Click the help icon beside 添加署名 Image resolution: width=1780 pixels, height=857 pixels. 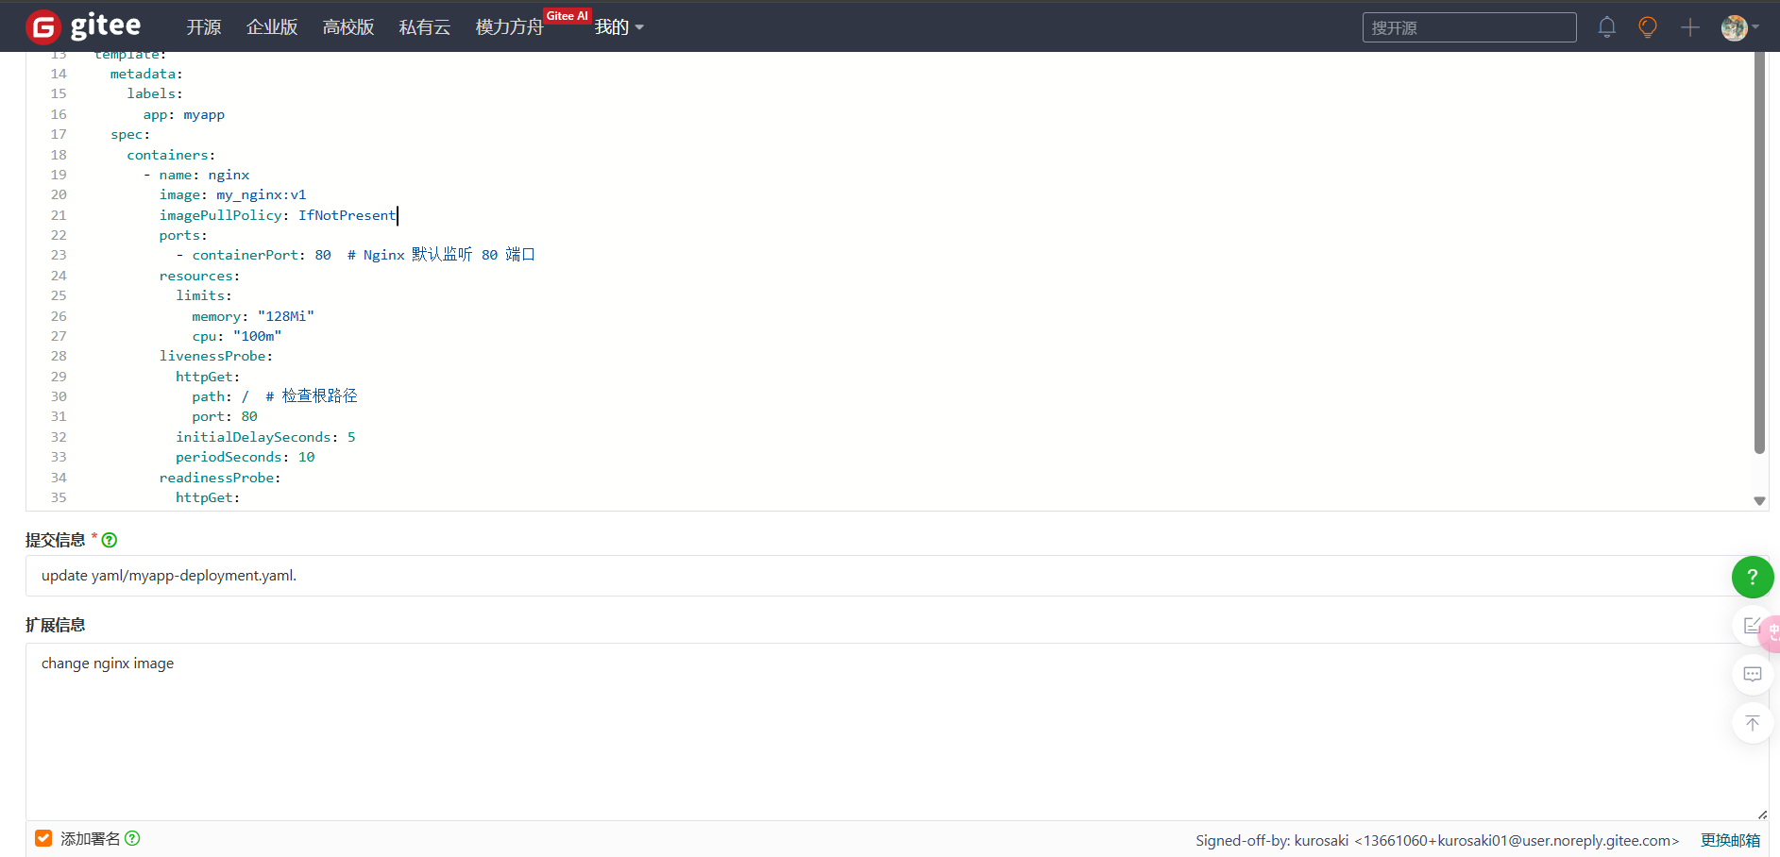[x=132, y=838]
